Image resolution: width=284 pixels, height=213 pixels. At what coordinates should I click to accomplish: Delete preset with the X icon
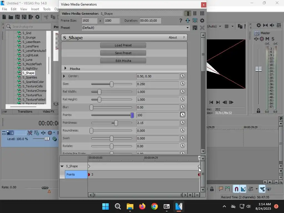coord(202,28)
